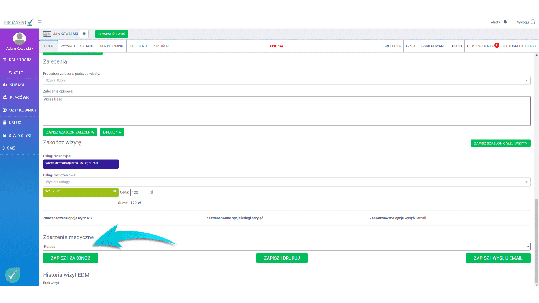539x303 pixels.
Task: Open the Alerty bell icon
Action: [505, 22]
